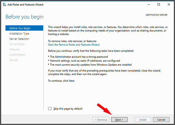
Task: Click the Next button
Action: 119,119
